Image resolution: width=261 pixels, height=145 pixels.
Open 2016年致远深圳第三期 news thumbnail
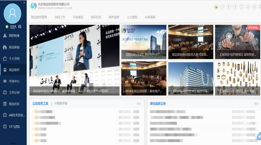click(144, 78)
